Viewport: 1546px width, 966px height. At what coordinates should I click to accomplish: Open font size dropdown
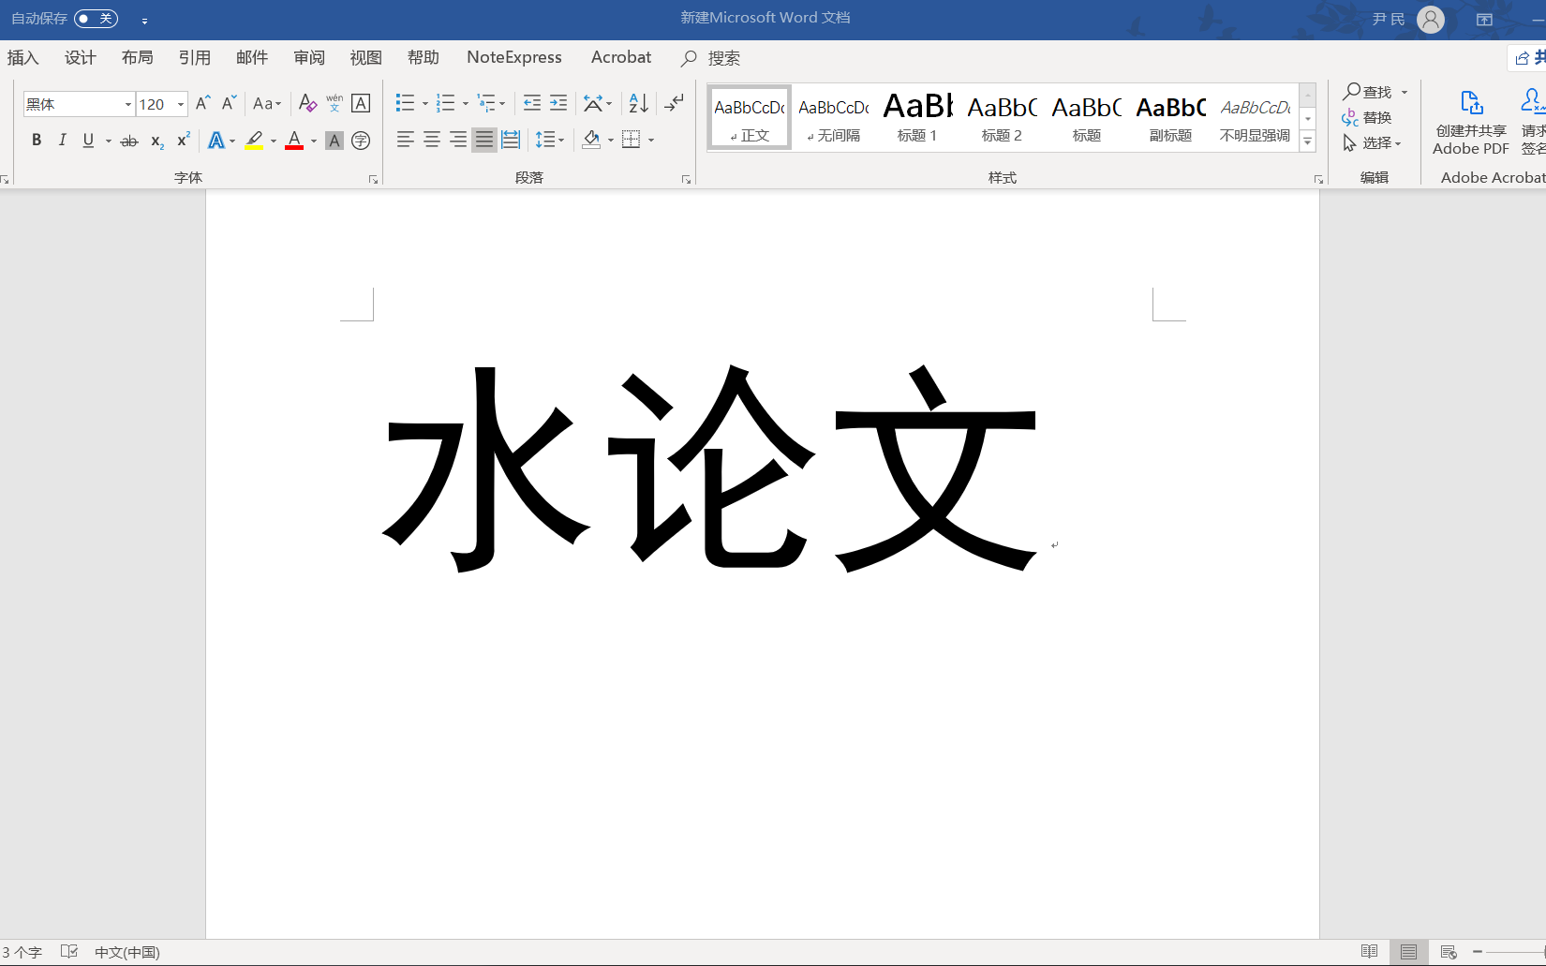pyautogui.click(x=181, y=104)
